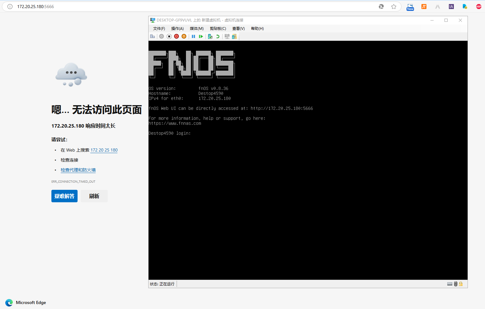Minimize the virtual machine connection window
The image size is (485, 309).
[432, 20]
